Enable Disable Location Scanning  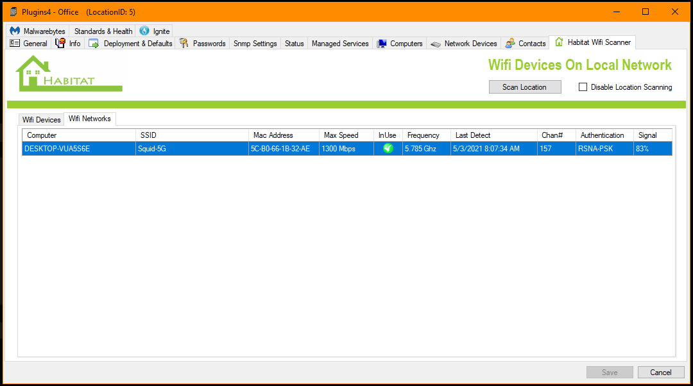pyautogui.click(x=583, y=87)
